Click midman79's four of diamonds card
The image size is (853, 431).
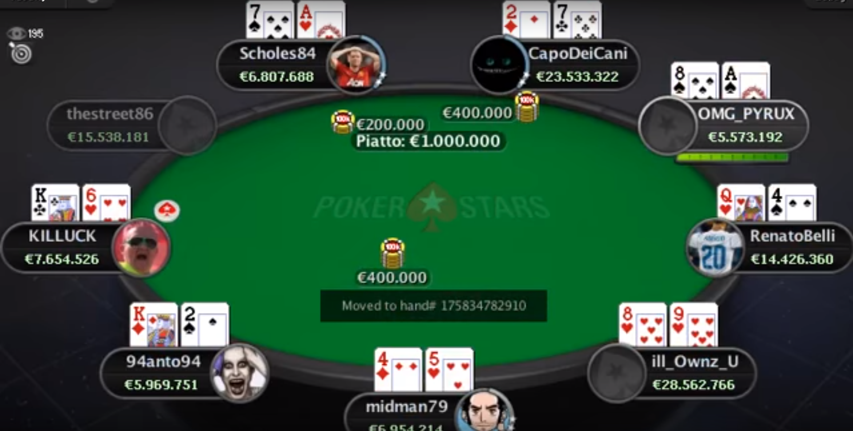(398, 370)
